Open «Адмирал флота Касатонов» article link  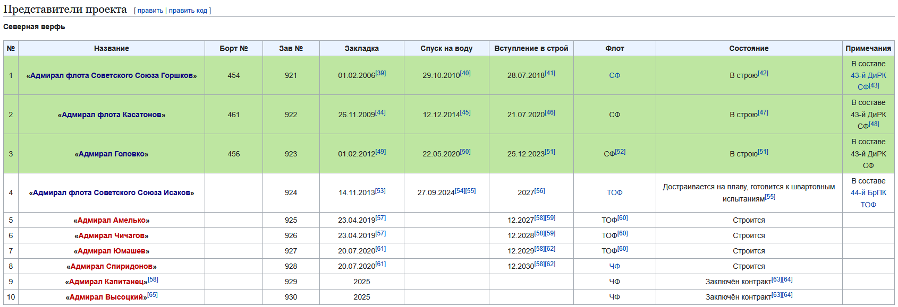point(112,115)
